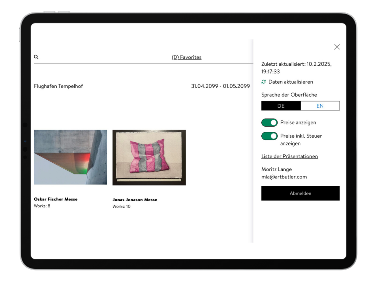Select the Oskar Fischer Messe title
Viewport: 377px width, 282px height.
[x=56, y=199]
